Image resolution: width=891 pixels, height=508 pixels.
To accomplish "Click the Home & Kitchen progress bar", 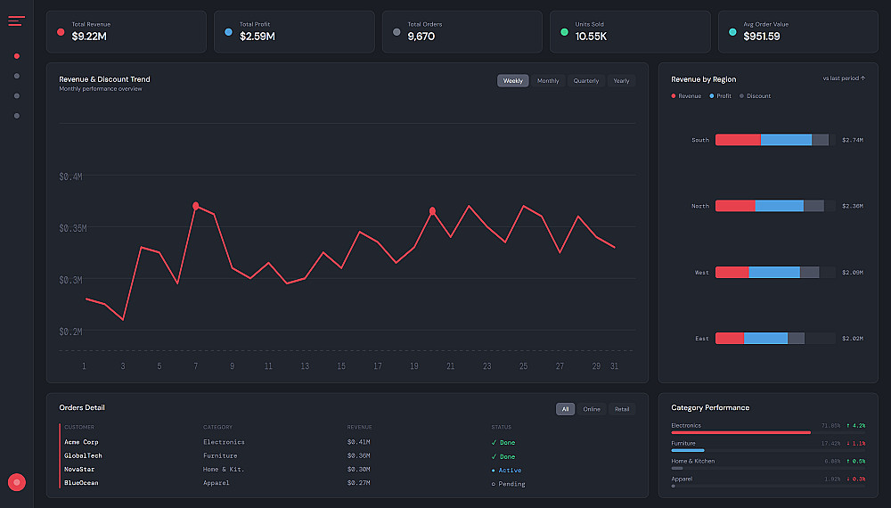I will coord(677,468).
